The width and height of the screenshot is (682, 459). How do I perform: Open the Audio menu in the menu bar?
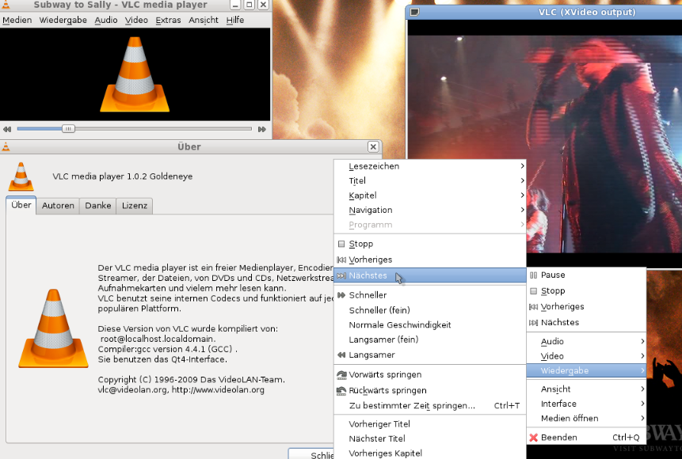pos(106,20)
